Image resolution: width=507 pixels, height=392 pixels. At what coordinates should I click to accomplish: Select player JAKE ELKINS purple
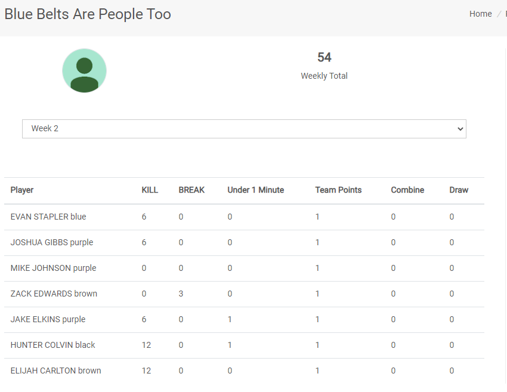[48, 320]
